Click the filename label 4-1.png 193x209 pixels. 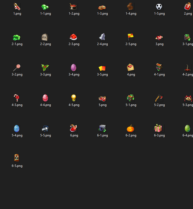tap(159, 74)
